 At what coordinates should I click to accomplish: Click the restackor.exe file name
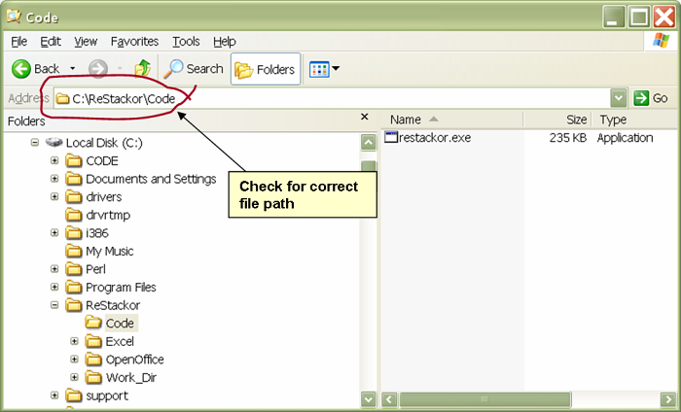(435, 137)
